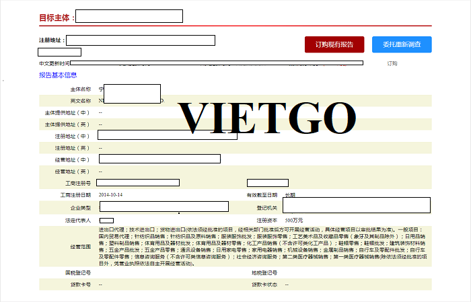471x302 pixels.
Task: Click the 国税登记号 label
Action: [78, 273]
